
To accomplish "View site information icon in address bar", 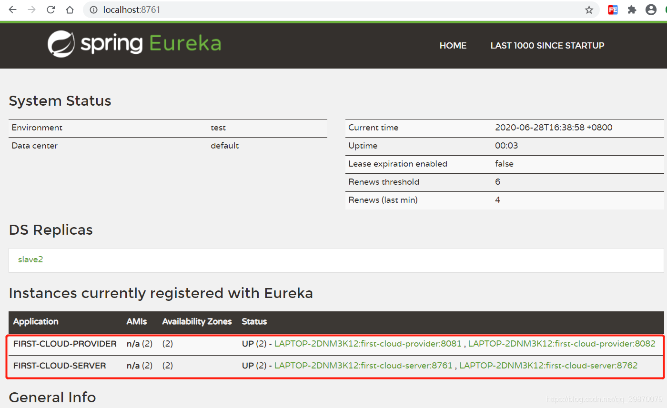I will coord(93,10).
